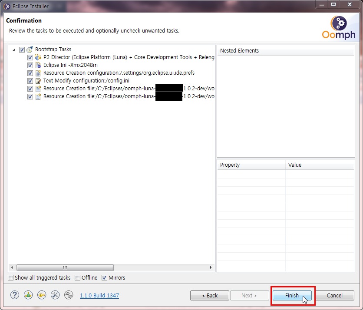Click the Text Modify task icon
This screenshot has width=363, height=310.
click(38, 81)
